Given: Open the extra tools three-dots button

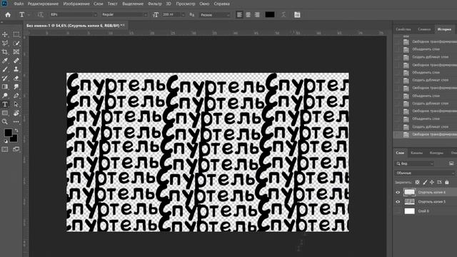Looking at the screenshot, I should pyautogui.click(x=16, y=122).
